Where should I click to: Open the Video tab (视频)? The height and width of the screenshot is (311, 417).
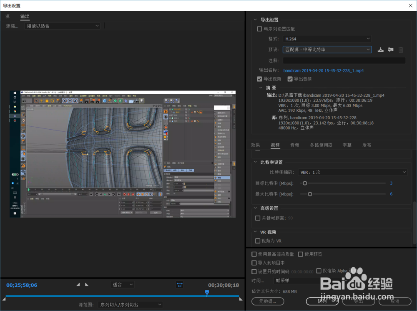coord(275,145)
